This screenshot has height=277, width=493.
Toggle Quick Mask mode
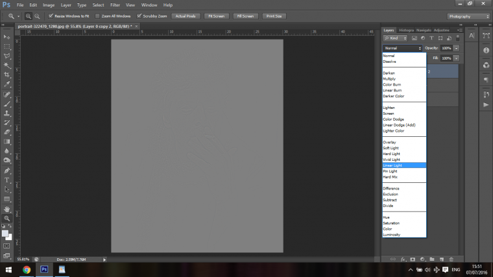point(6,246)
